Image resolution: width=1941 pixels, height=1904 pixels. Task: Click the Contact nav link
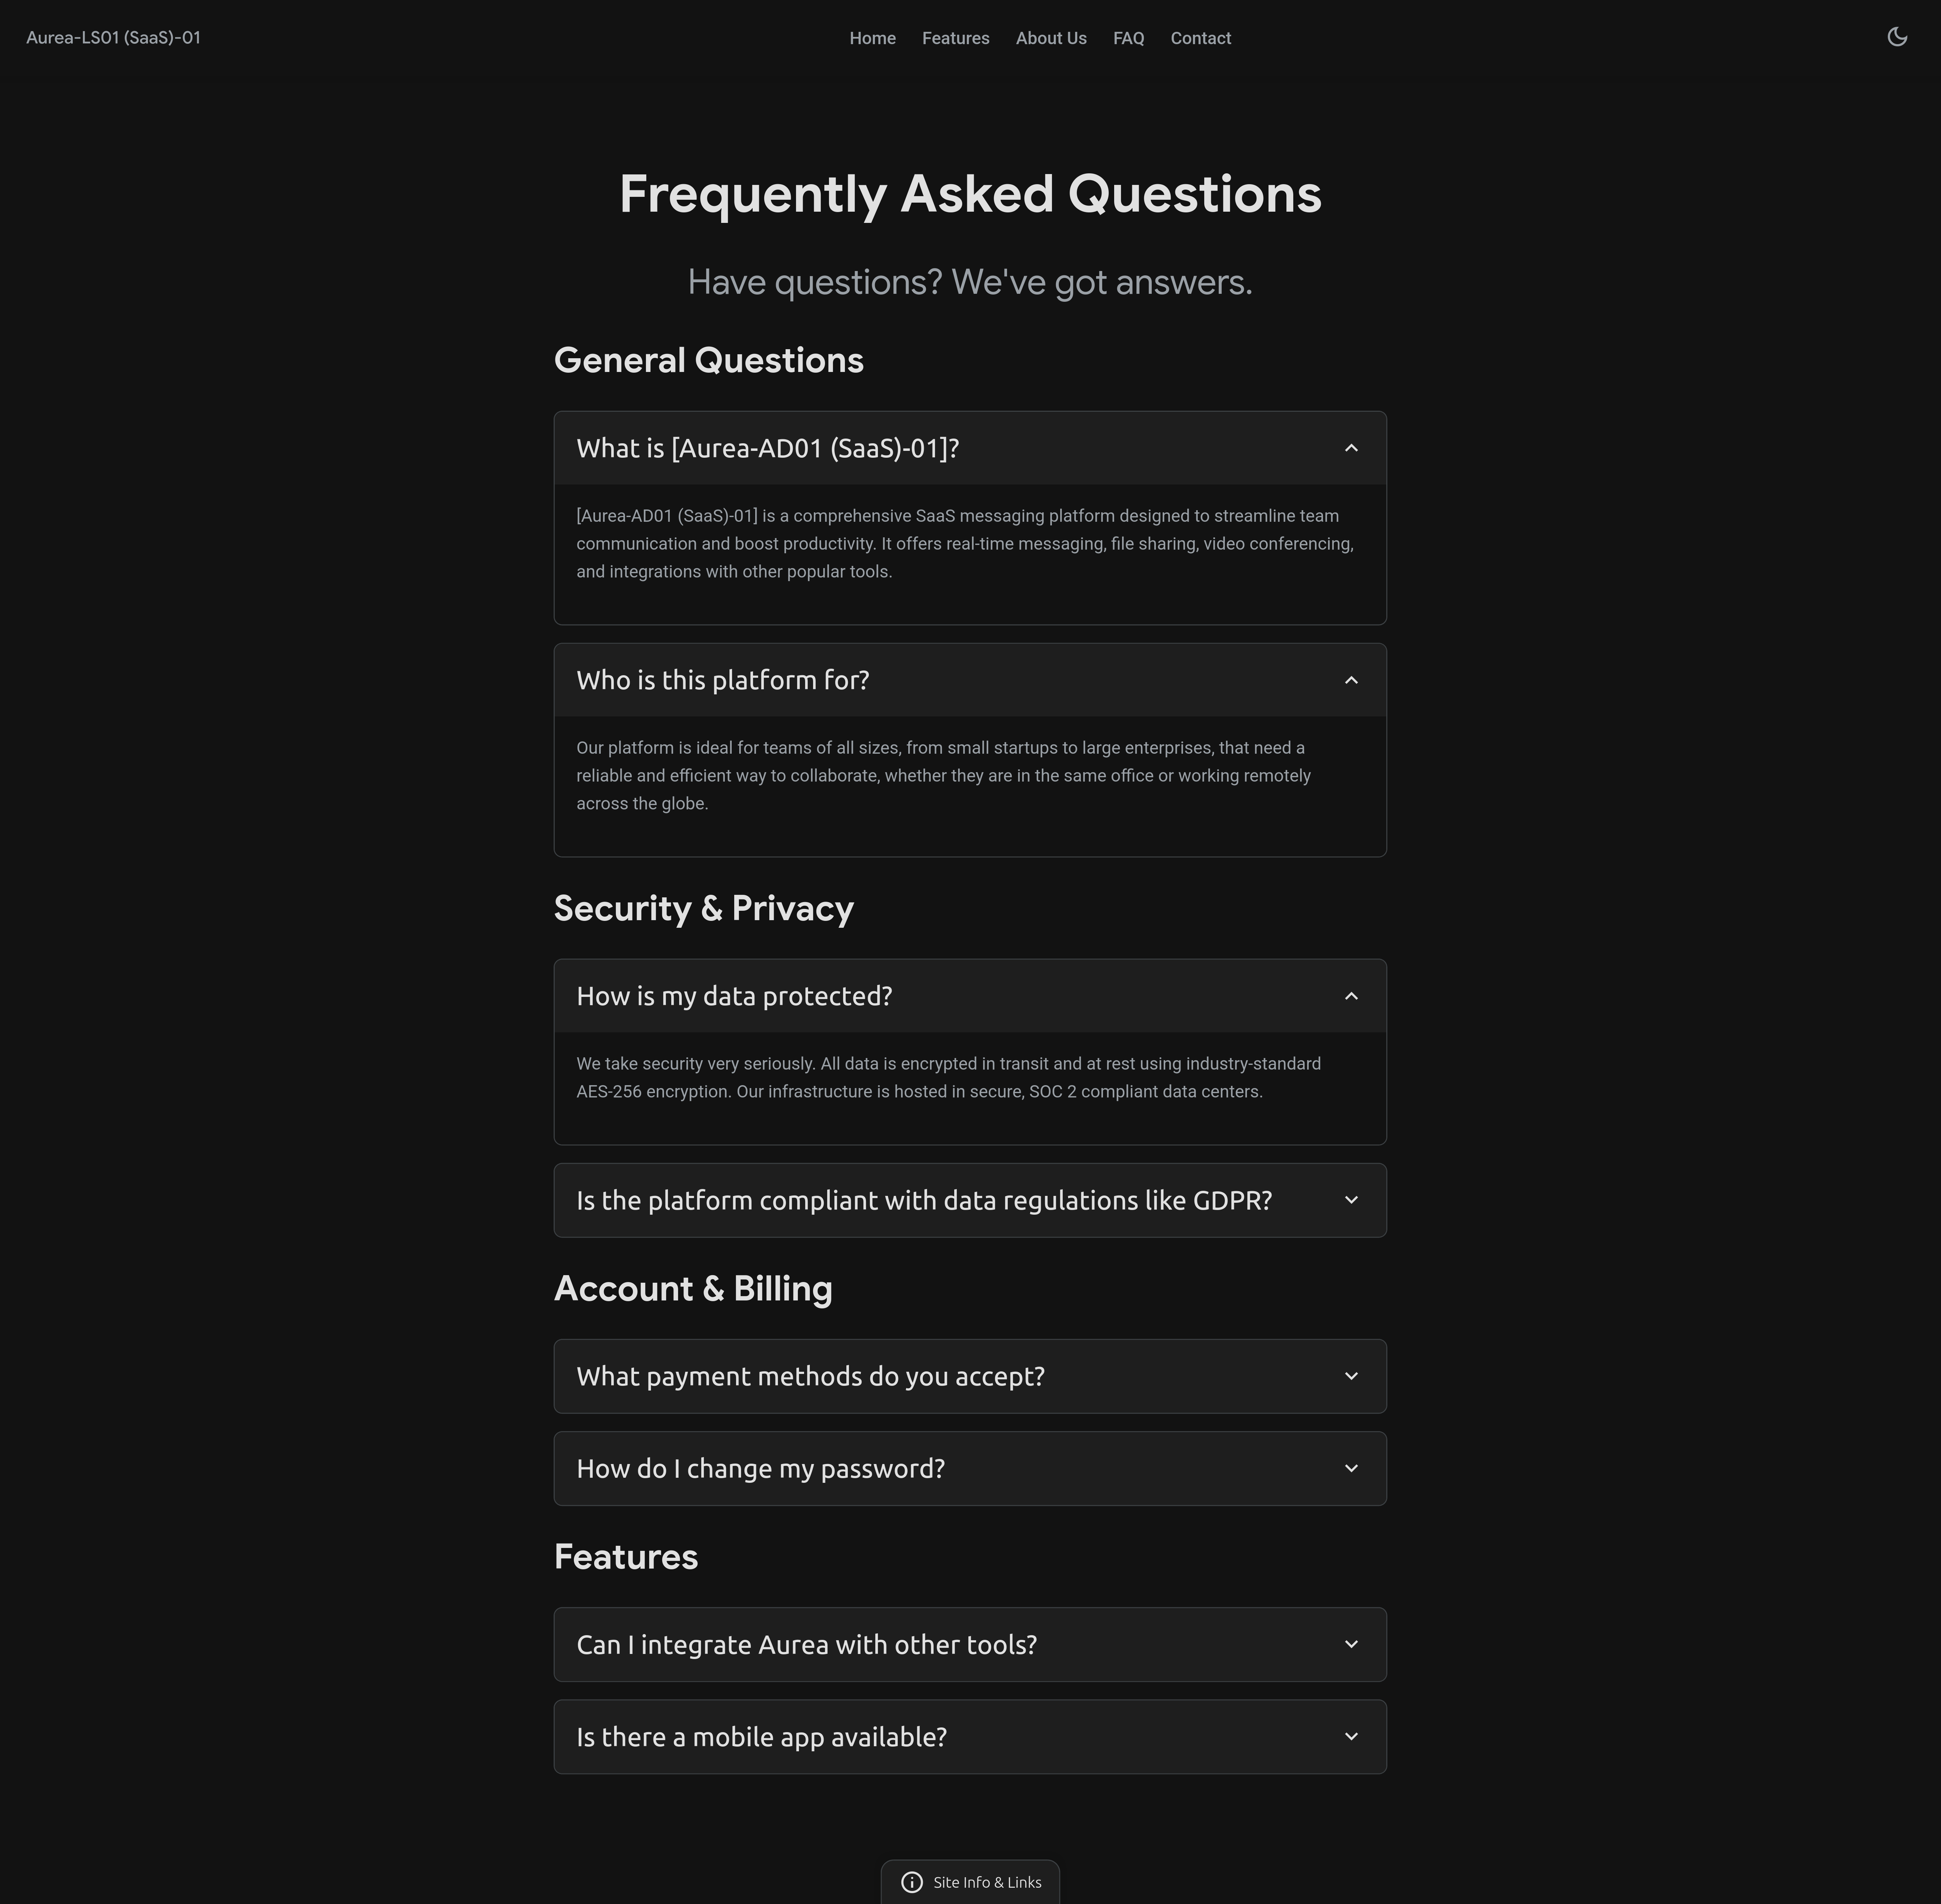[x=1200, y=38]
